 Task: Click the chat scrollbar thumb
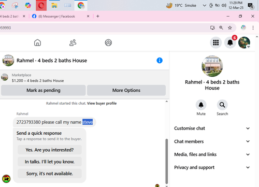point(167,161)
